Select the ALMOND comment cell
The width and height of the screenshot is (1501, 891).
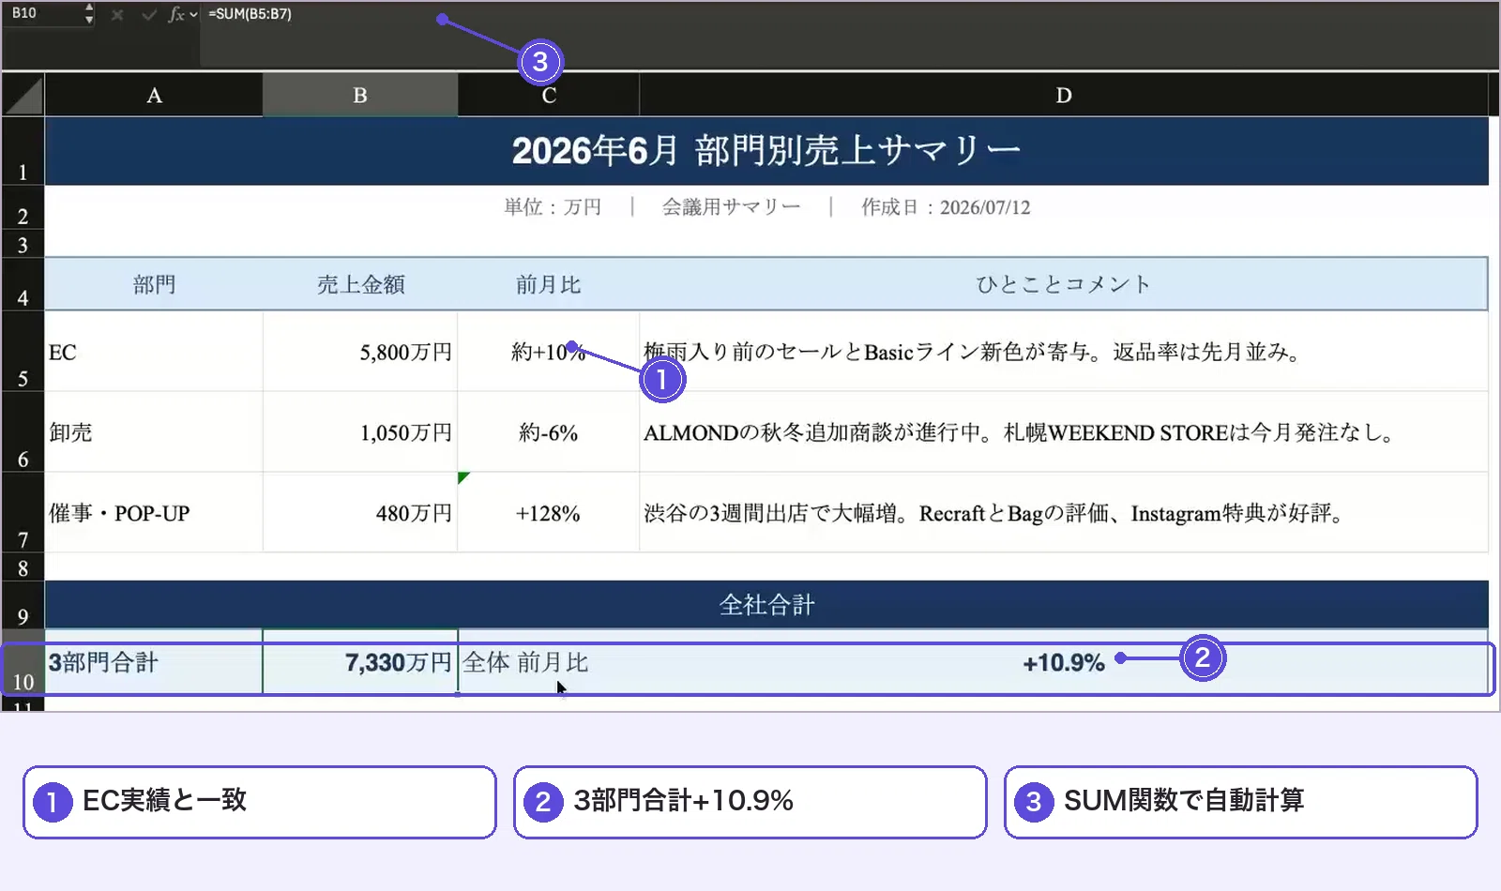tap(1064, 432)
